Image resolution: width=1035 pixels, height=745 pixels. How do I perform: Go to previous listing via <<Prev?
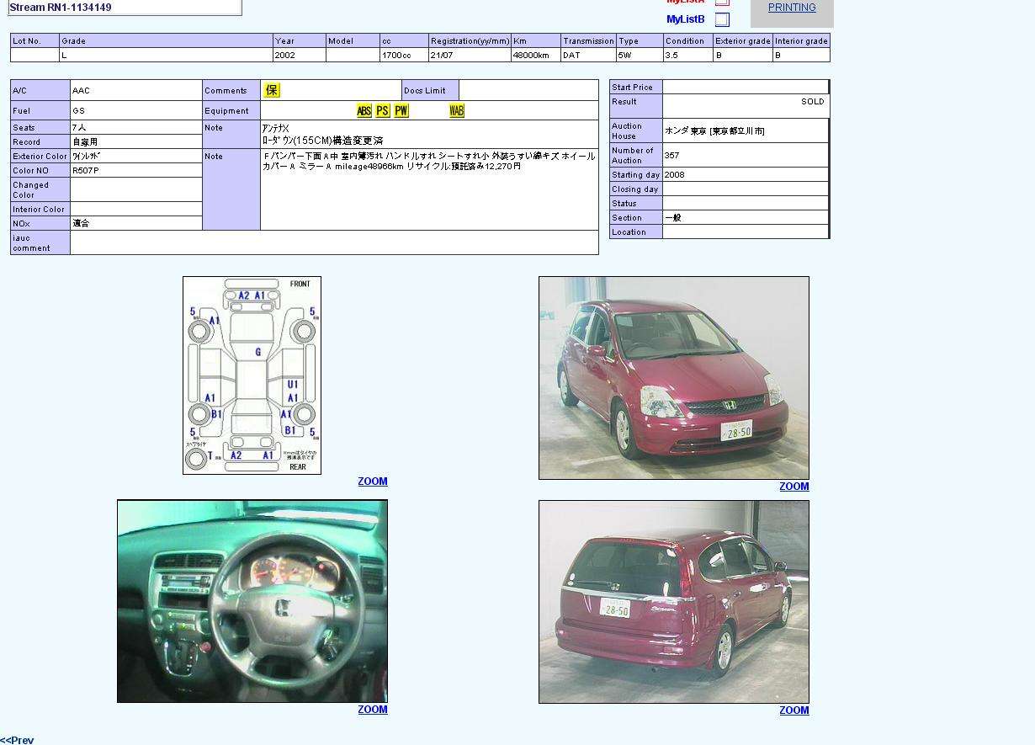(17, 740)
